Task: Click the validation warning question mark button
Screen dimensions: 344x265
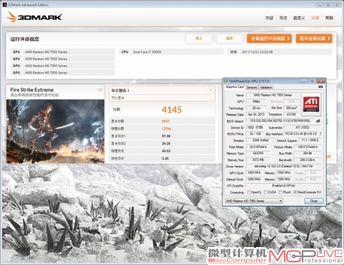Action: click(x=211, y=90)
